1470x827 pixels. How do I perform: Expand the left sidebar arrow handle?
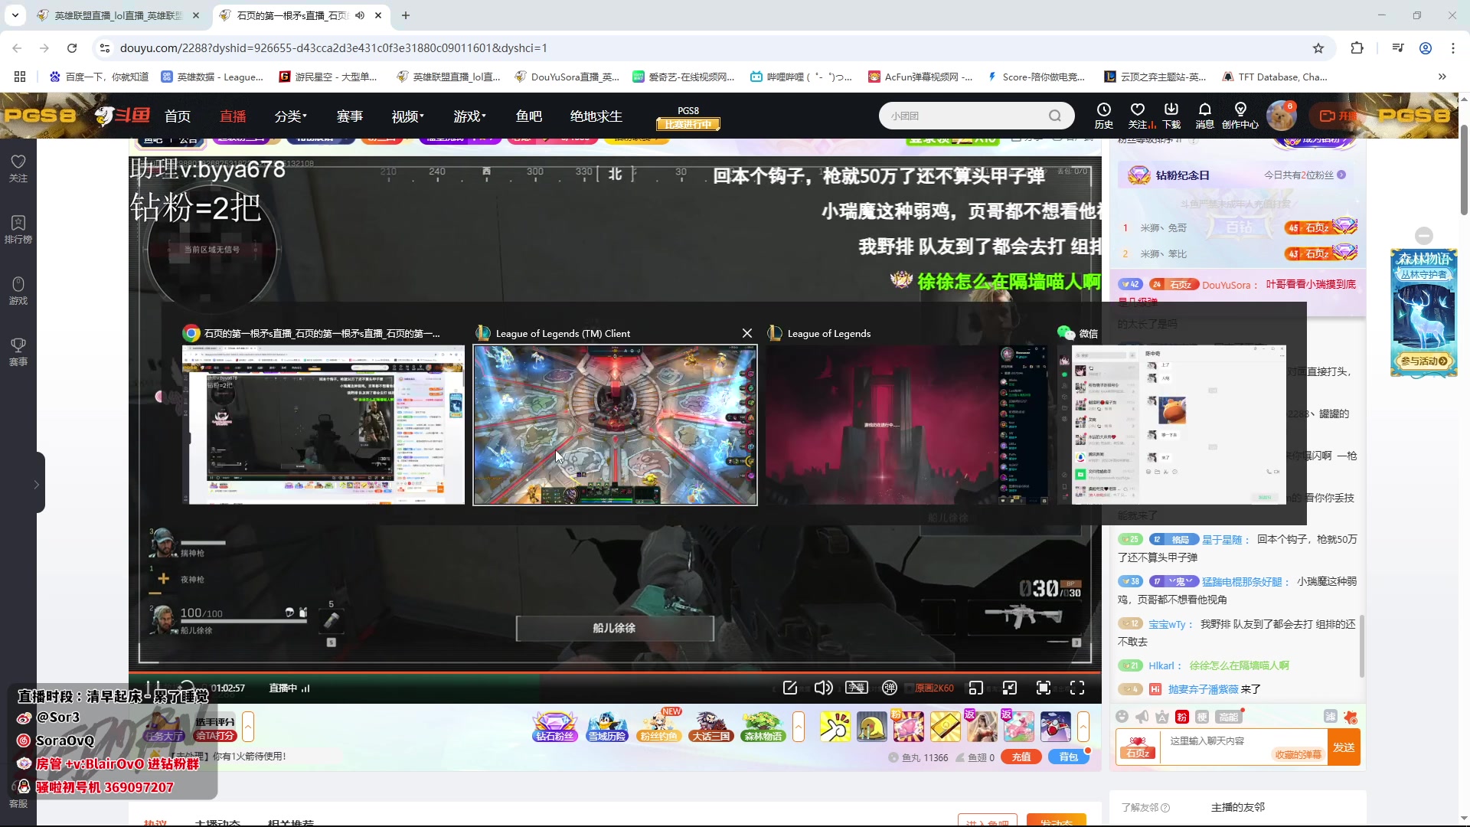36,485
